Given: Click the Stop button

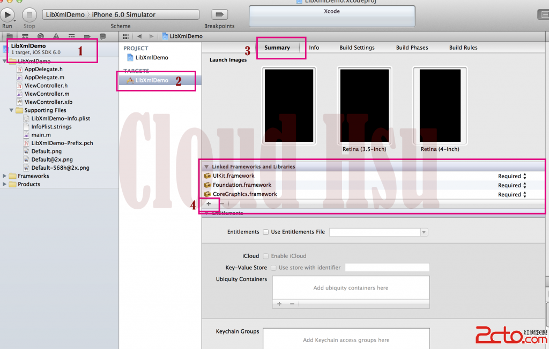Looking at the screenshot, I should pyautogui.click(x=29, y=15).
